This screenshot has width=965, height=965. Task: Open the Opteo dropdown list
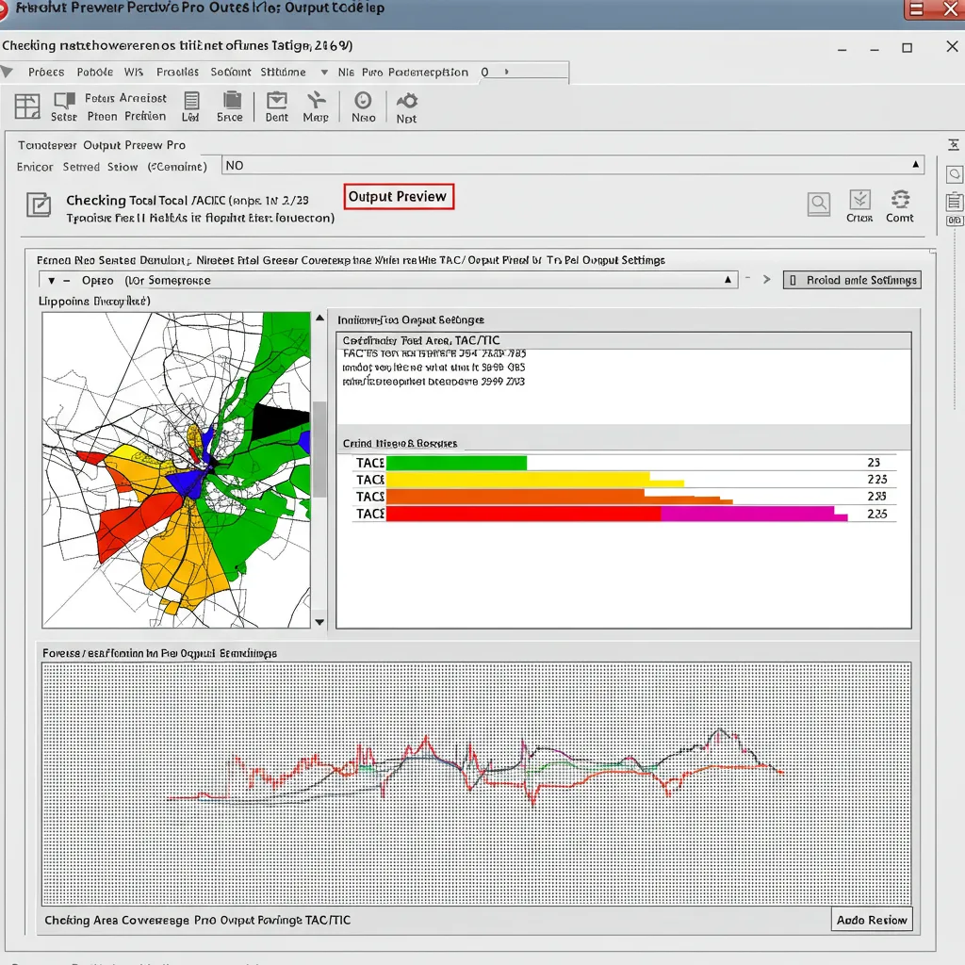point(387,280)
